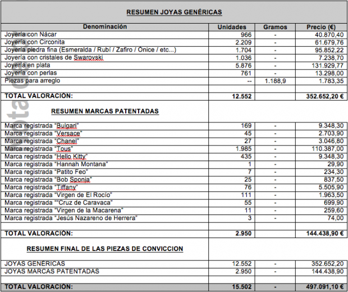Click the 966 units cell
348x292 pixels.
click(x=246, y=35)
